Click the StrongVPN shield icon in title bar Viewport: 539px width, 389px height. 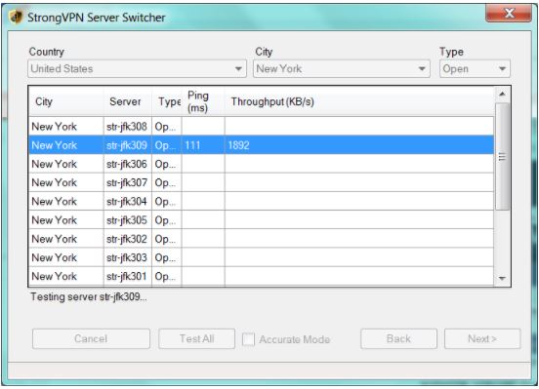click(x=16, y=17)
